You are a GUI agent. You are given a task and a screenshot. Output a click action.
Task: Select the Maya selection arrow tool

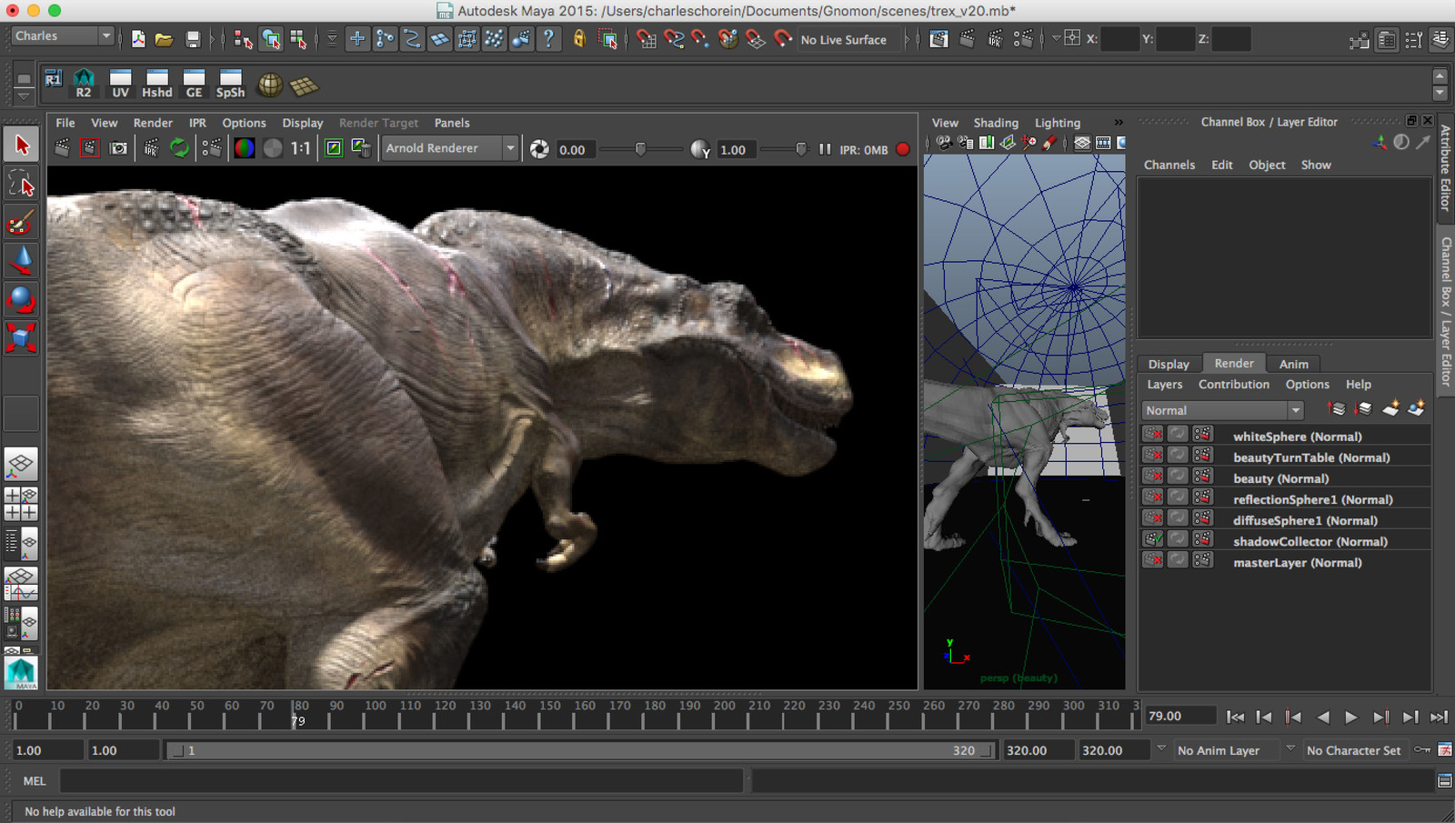[x=21, y=144]
